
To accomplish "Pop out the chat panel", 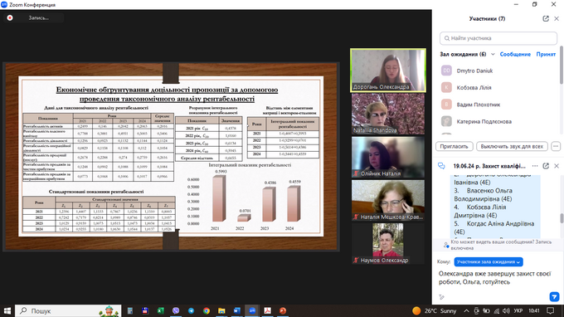I will click(546, 166).
